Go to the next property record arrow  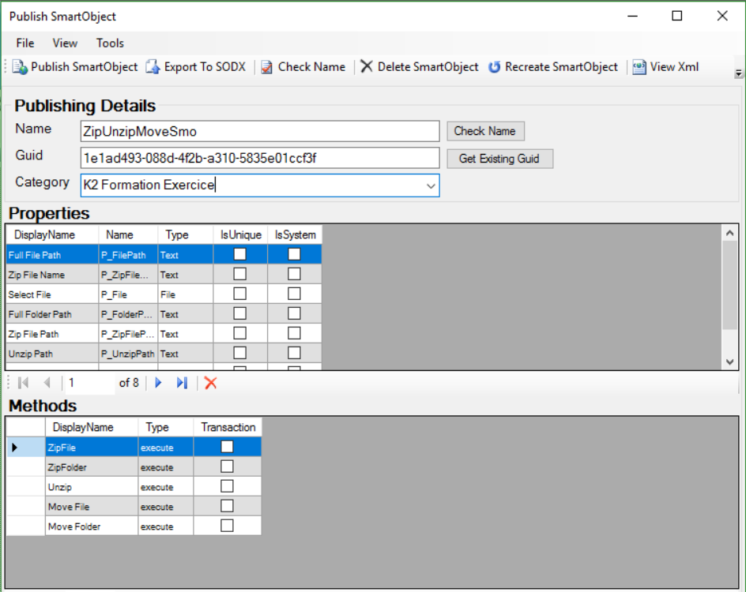[x=158, y=383]
